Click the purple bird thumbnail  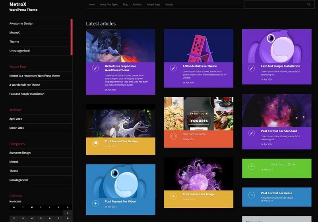(x=277, y=46)
